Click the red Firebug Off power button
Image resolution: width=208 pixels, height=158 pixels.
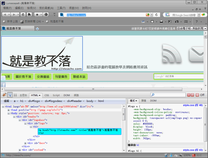point(197,95)
